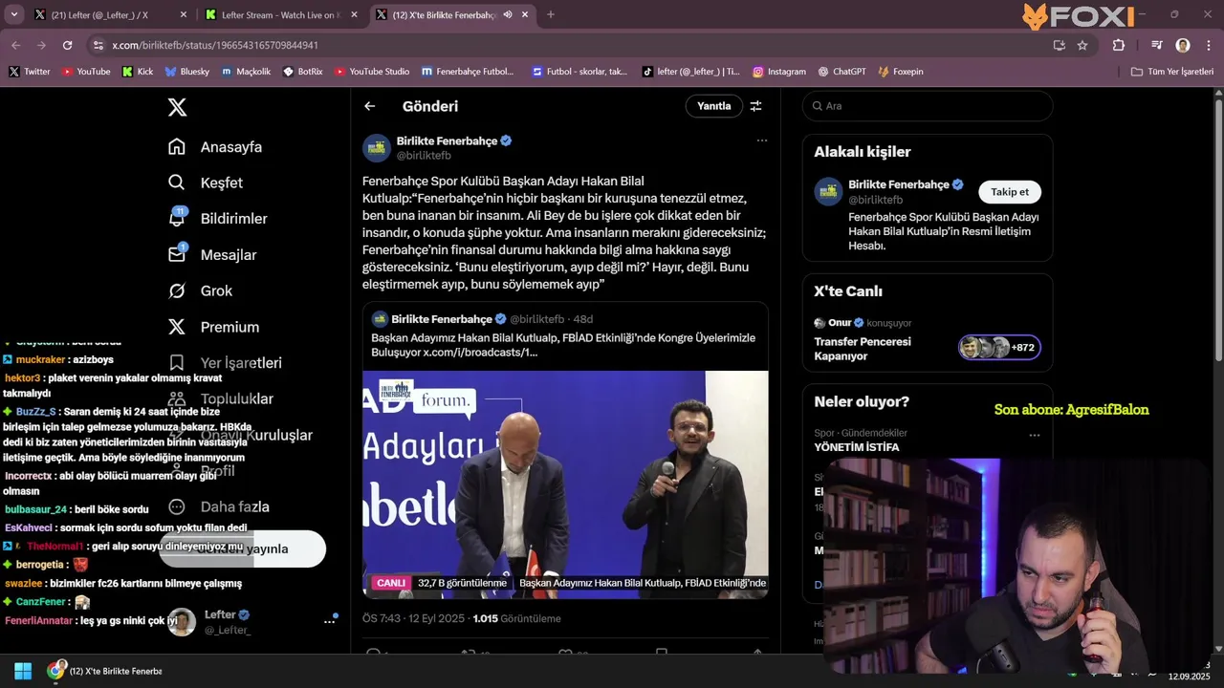Open reply filter settings icon next to Yanıtla
The image size is (1224, 688).
[755, 106]
